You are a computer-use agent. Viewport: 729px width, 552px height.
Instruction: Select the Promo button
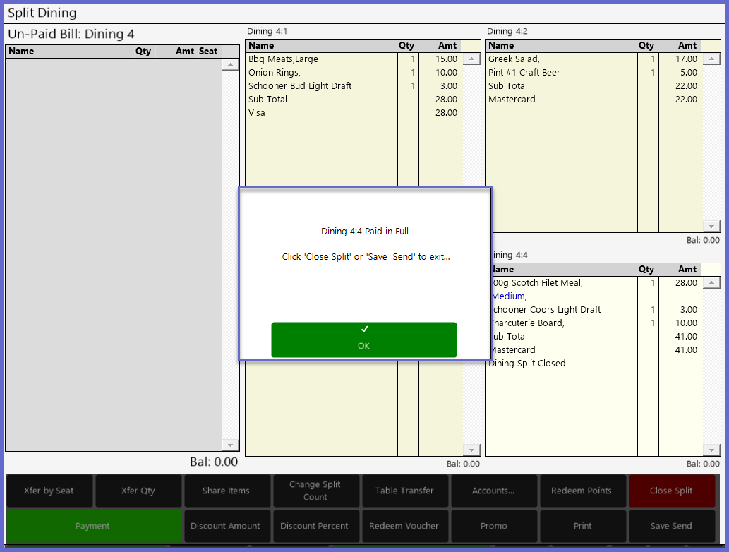pyautogui.click(x=493, y=526)
